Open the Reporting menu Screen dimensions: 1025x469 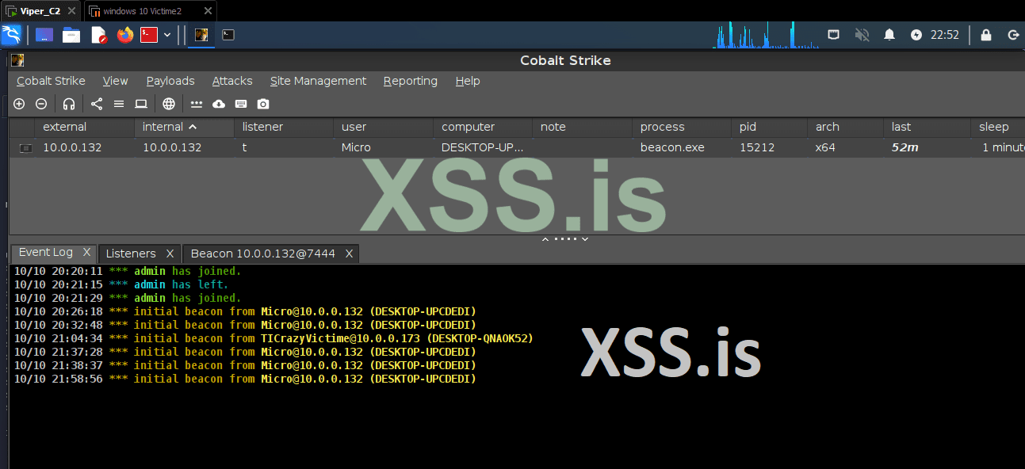coord(410,81)
